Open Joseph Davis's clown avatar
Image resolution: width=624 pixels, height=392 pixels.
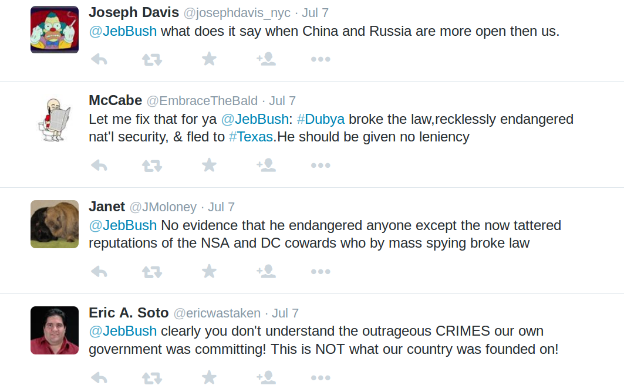point(55,30)
